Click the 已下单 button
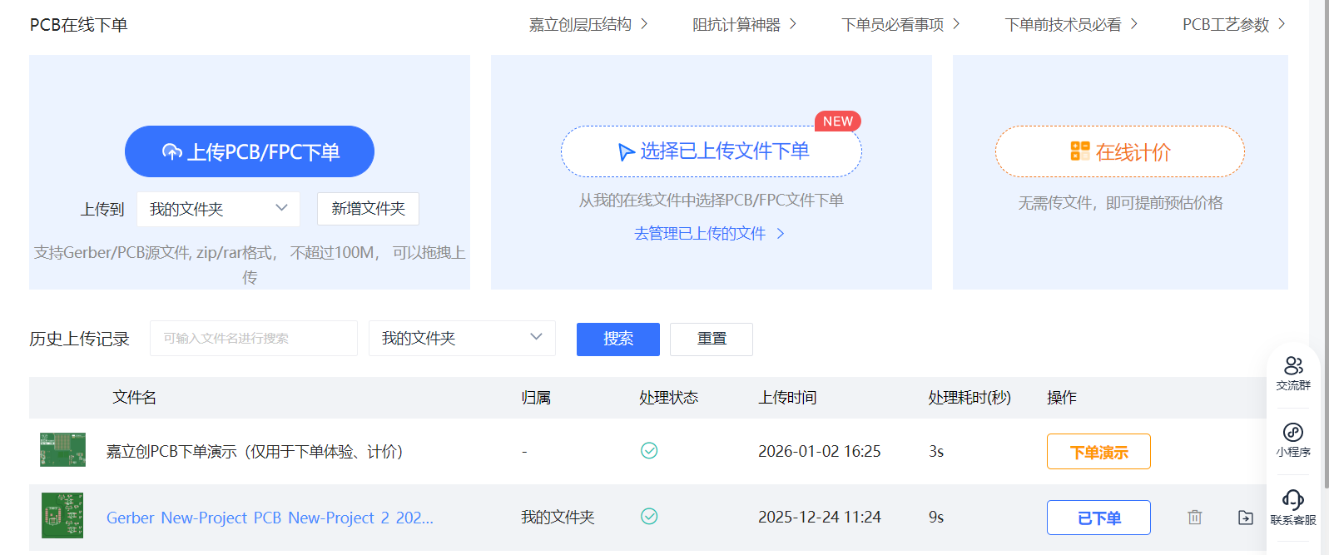Viewport: 1329px width, 555px height. (x=1098, y=518)
